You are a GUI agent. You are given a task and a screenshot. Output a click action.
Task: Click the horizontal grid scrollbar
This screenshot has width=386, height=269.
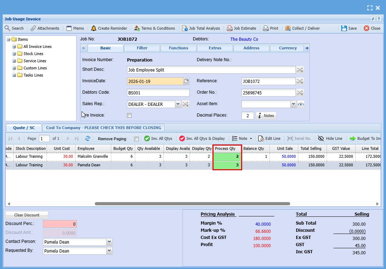(192, 204)
